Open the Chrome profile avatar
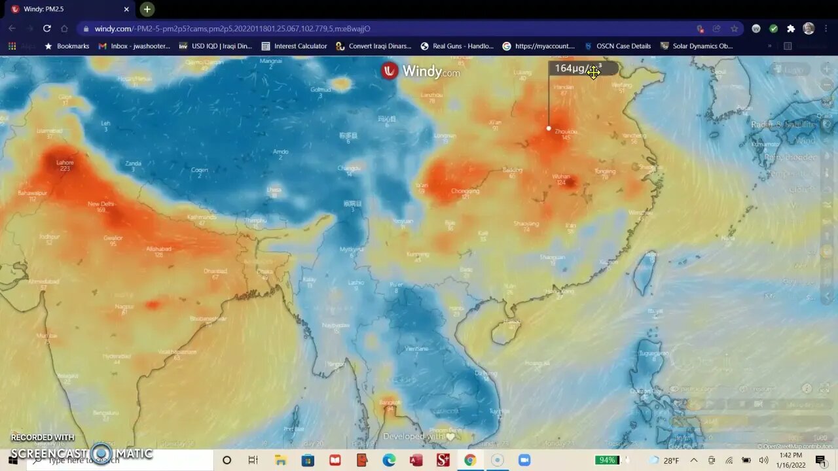This screenshot has width=838, height=471. pyautogui.click(x=809, y=29)
